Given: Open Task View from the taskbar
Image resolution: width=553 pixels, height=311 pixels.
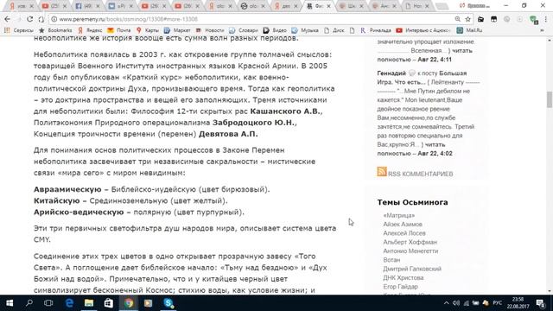Looking at the screenshot, I should point(48,303).
